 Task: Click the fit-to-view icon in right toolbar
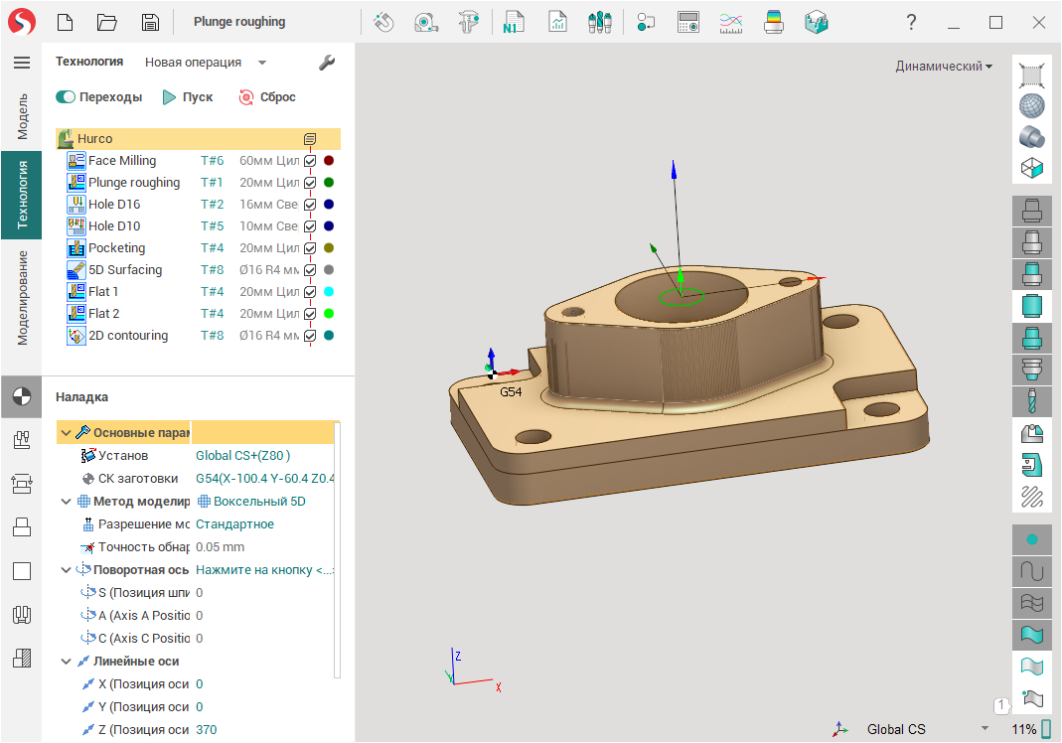(x=1032, y=74)
